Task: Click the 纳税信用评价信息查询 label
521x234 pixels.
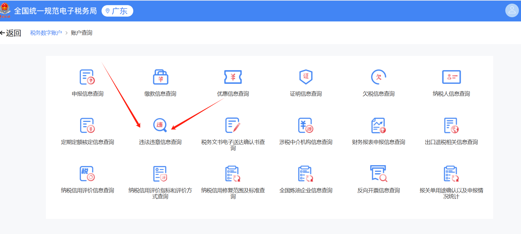Action: (88, 191)
